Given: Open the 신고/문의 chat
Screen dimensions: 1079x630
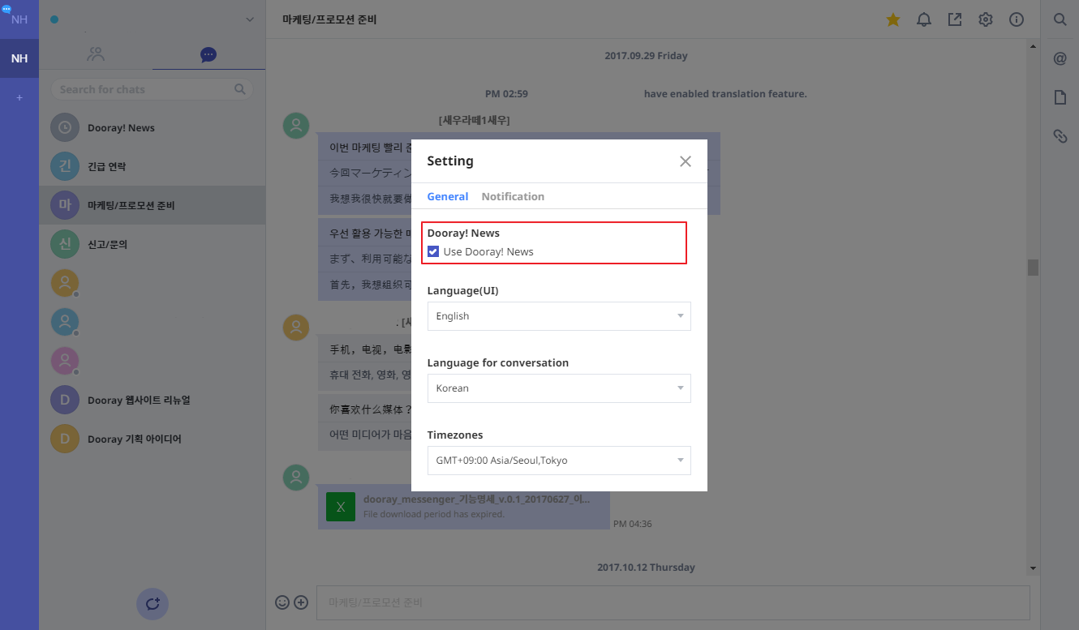Looking at the screenshot, I should tap(152, 244).
